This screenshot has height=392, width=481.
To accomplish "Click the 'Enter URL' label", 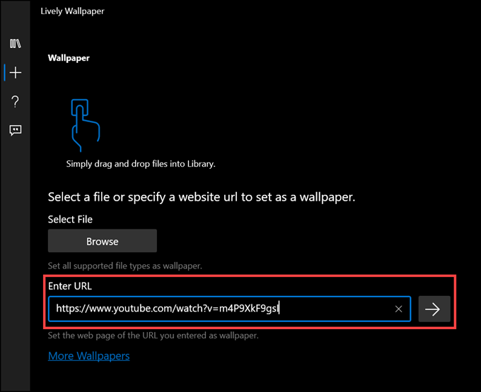I will point(70,286).
